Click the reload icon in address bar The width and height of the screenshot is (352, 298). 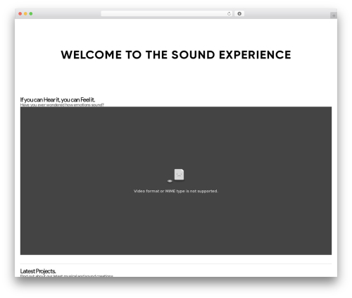229,14
